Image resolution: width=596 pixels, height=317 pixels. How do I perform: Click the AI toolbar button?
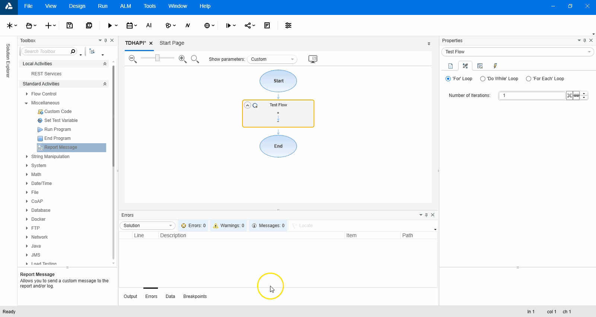click(149, 25)
